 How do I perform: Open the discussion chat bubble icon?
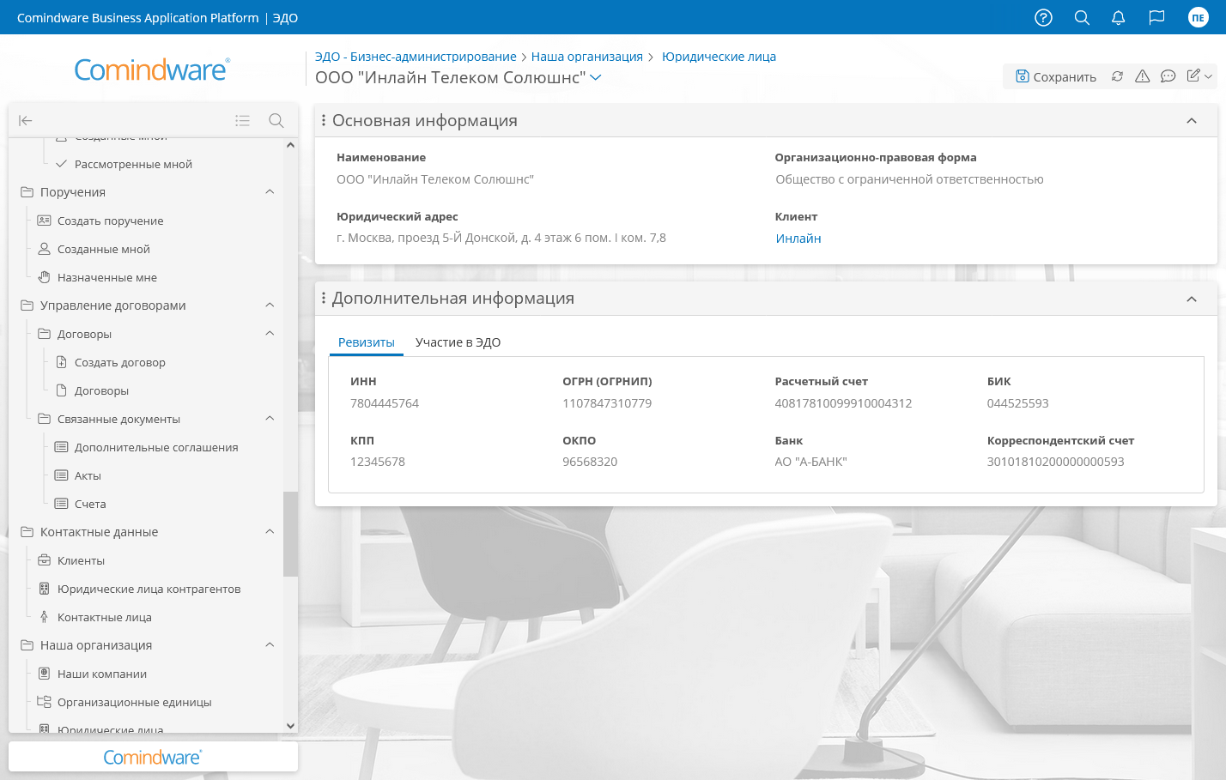[x=1168, y=76]
